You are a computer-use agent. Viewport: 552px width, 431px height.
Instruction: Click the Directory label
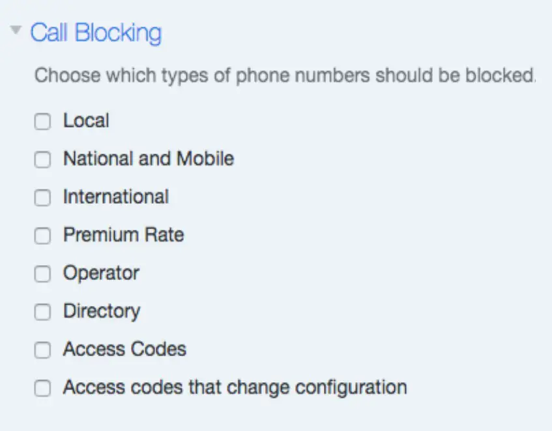point(101,312)
